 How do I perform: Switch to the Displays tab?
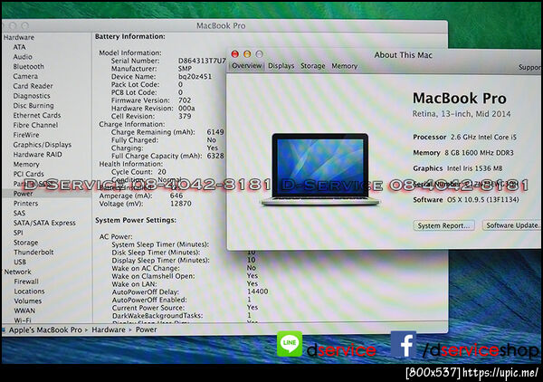coord(281,66)
